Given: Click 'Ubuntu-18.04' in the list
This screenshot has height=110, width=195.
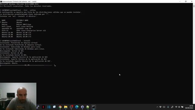Looking at the screenshot, I should pos(7,35).
